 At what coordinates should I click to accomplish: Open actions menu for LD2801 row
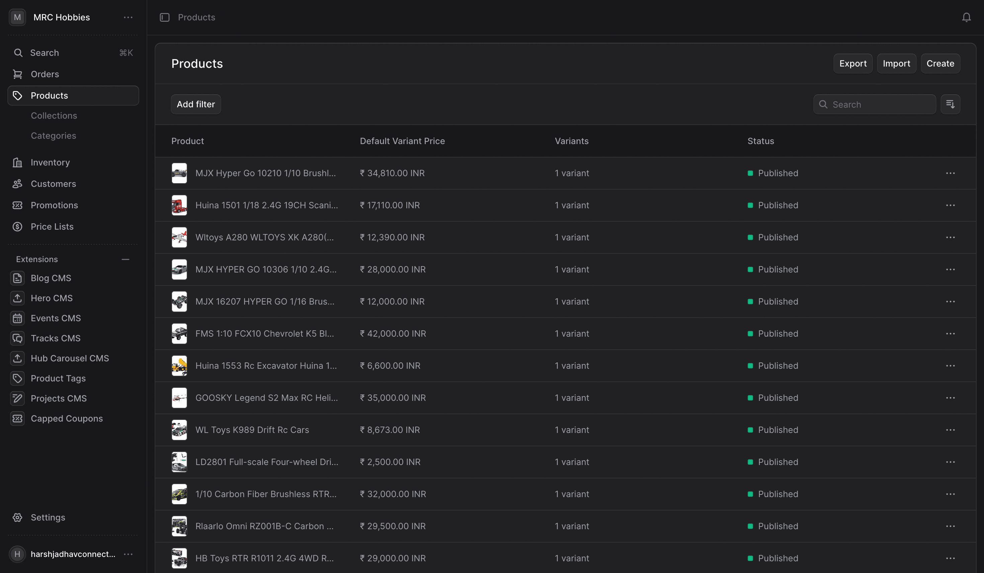950,462
